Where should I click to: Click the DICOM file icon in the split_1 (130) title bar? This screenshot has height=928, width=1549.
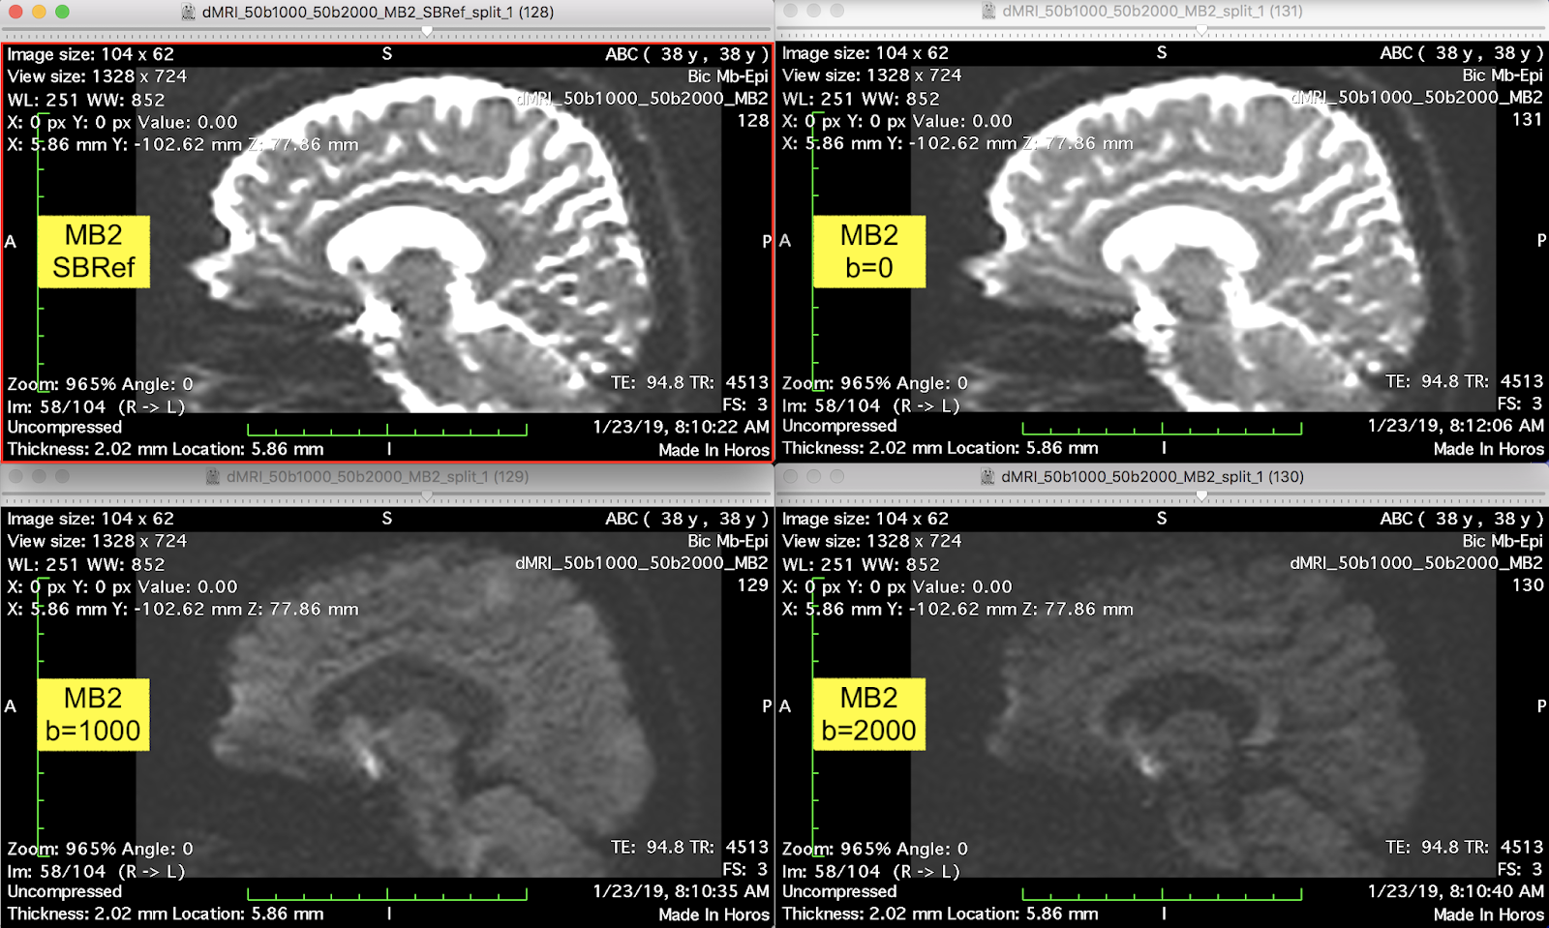pos(986,476)
